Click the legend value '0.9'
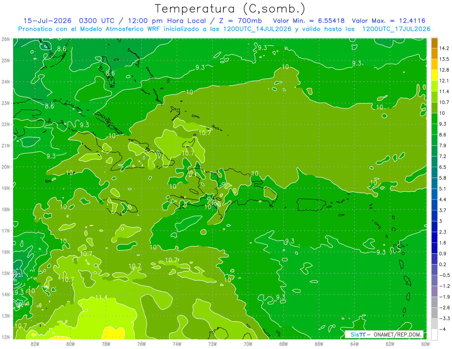This screenshot has width=452, height=349. click(443, 253)
